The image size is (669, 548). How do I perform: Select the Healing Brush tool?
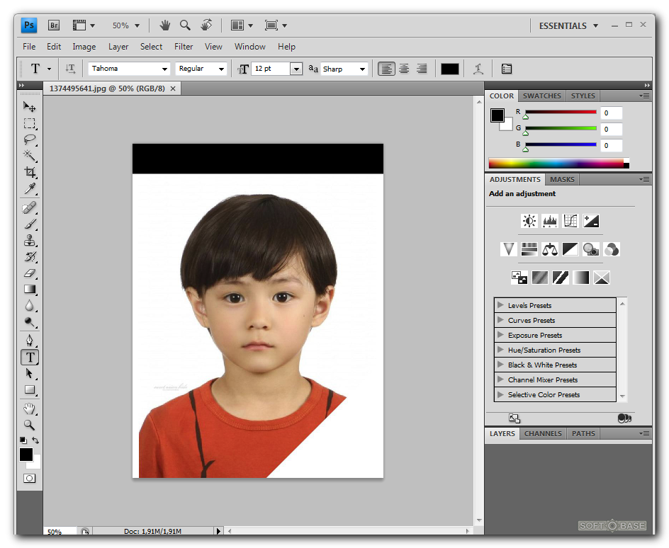30,208
